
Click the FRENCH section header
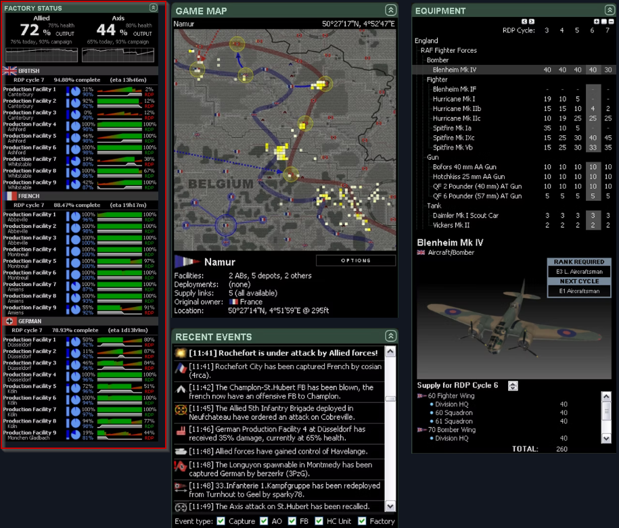coord(81,196)
